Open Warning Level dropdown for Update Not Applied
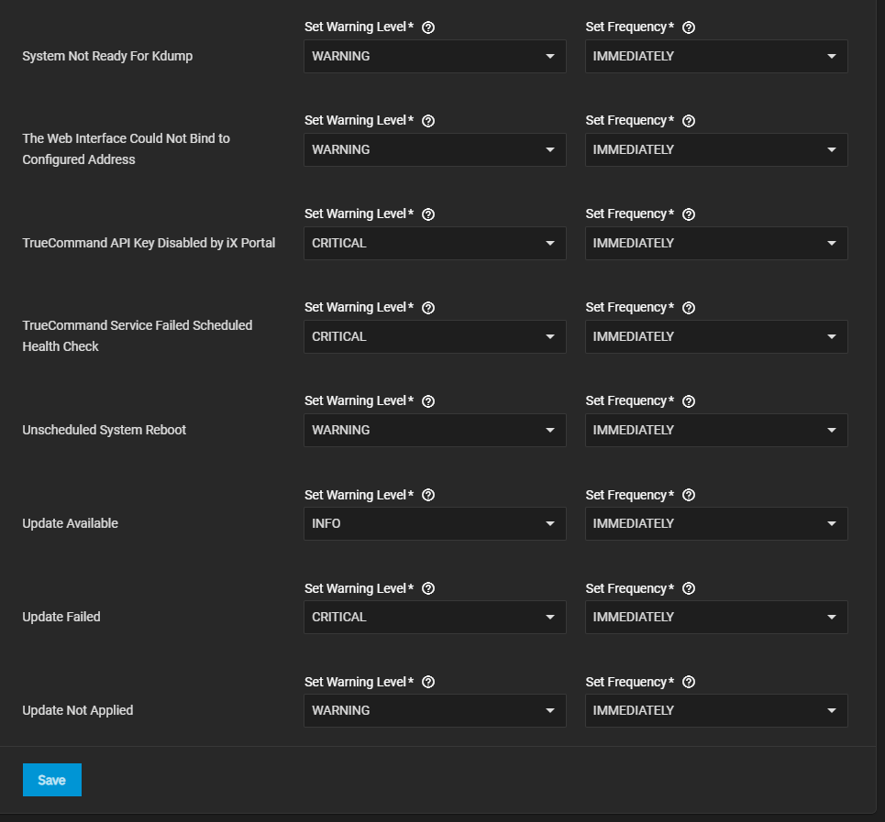 435,711
